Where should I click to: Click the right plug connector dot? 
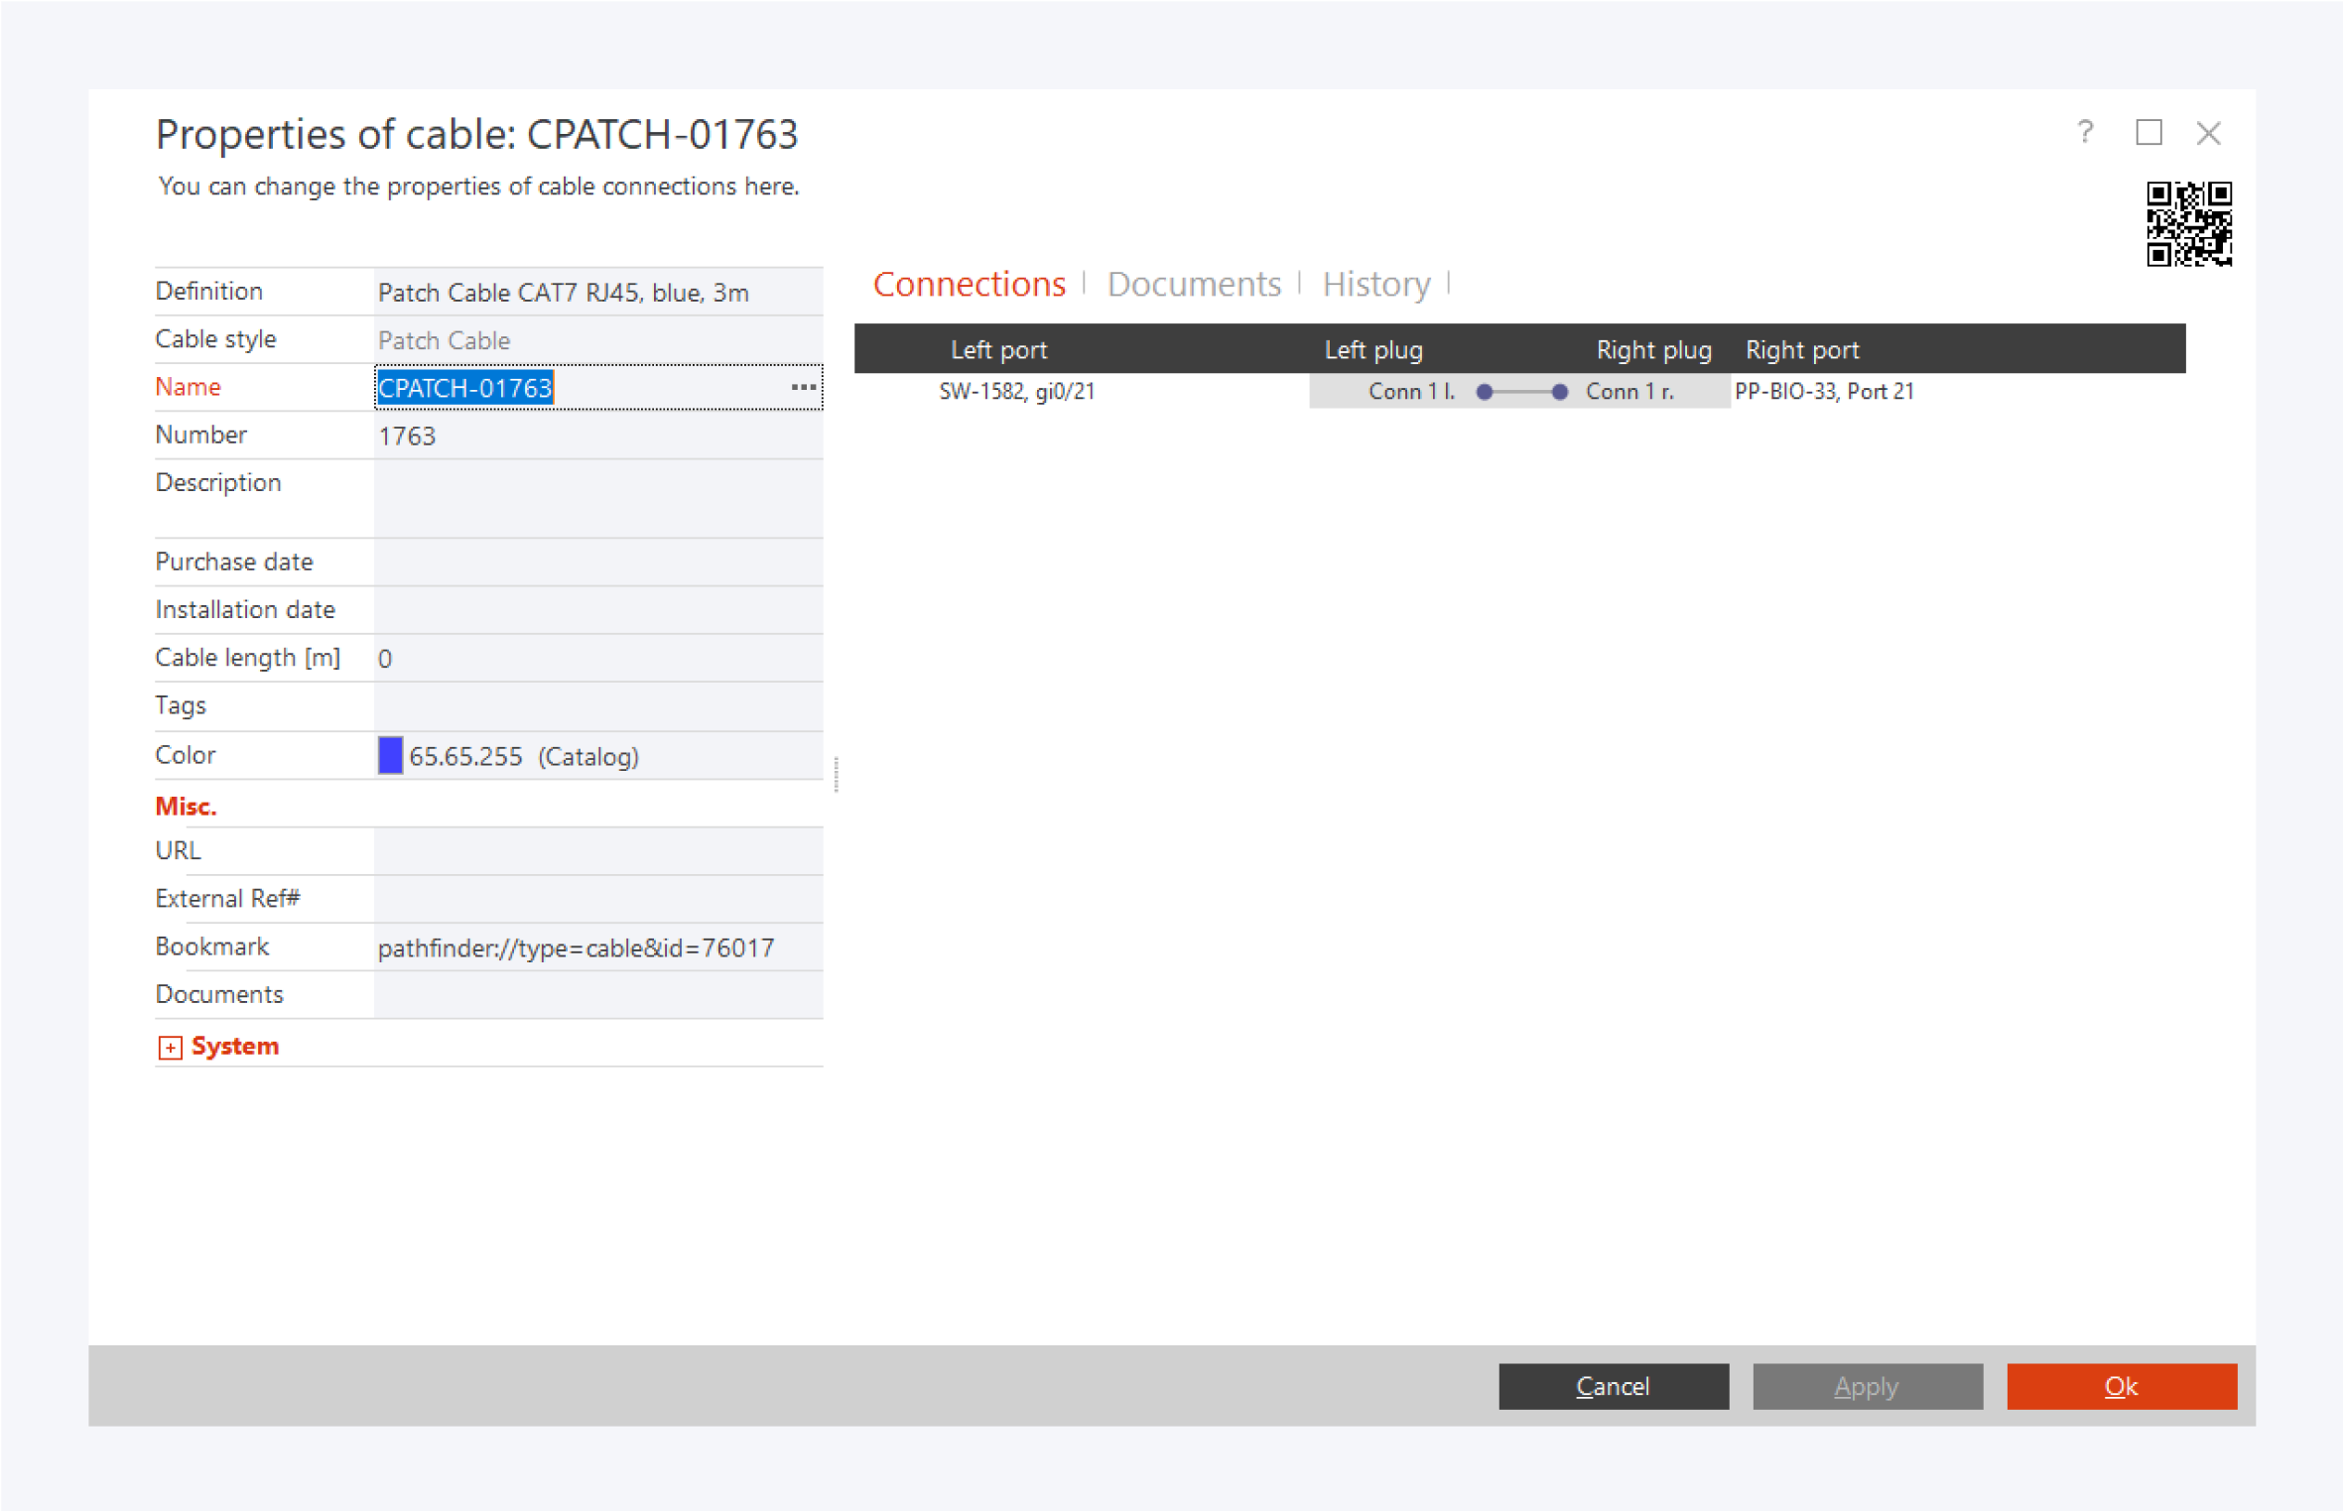coord(1560,392)
